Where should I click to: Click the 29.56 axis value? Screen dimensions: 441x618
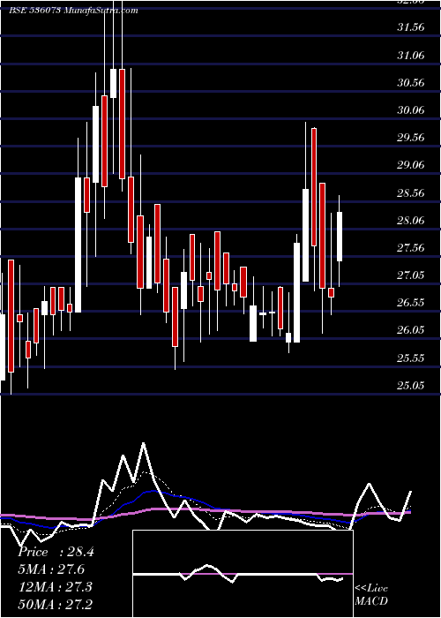coord(411,138)
